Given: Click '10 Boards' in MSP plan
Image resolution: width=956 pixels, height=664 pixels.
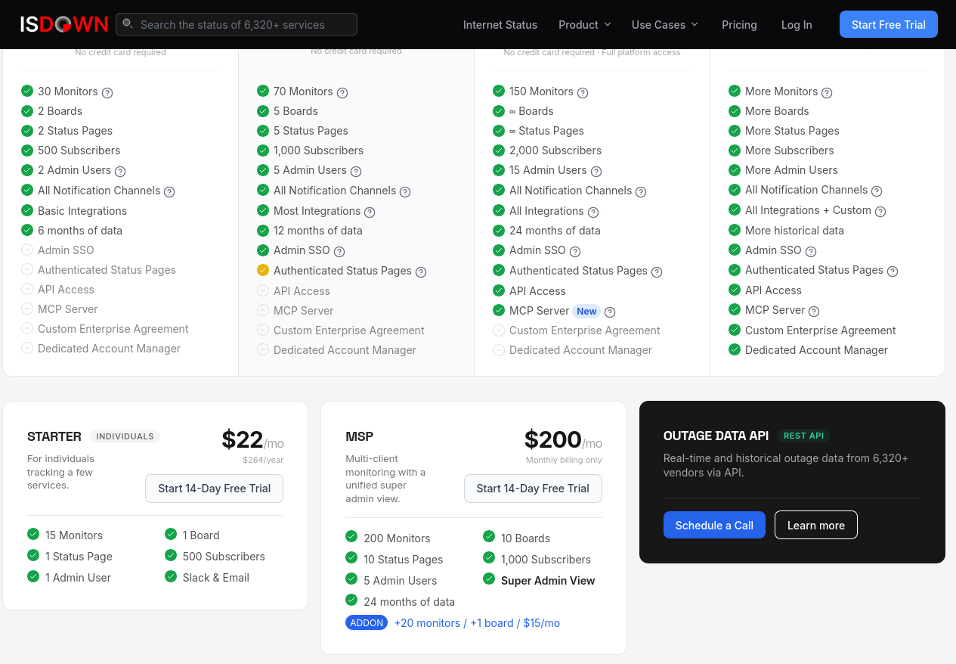Looking at the screenshot, I should (525, 538).
